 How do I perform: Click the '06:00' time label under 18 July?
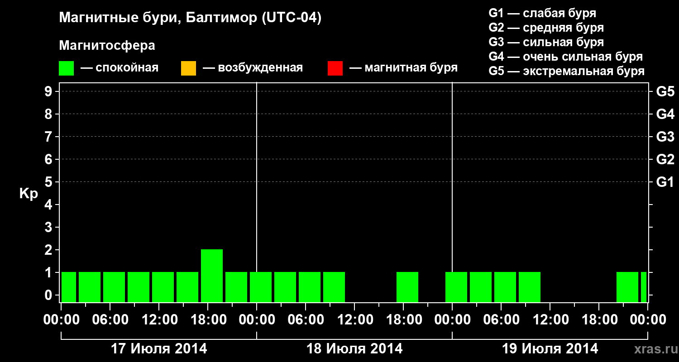(306, 320)
